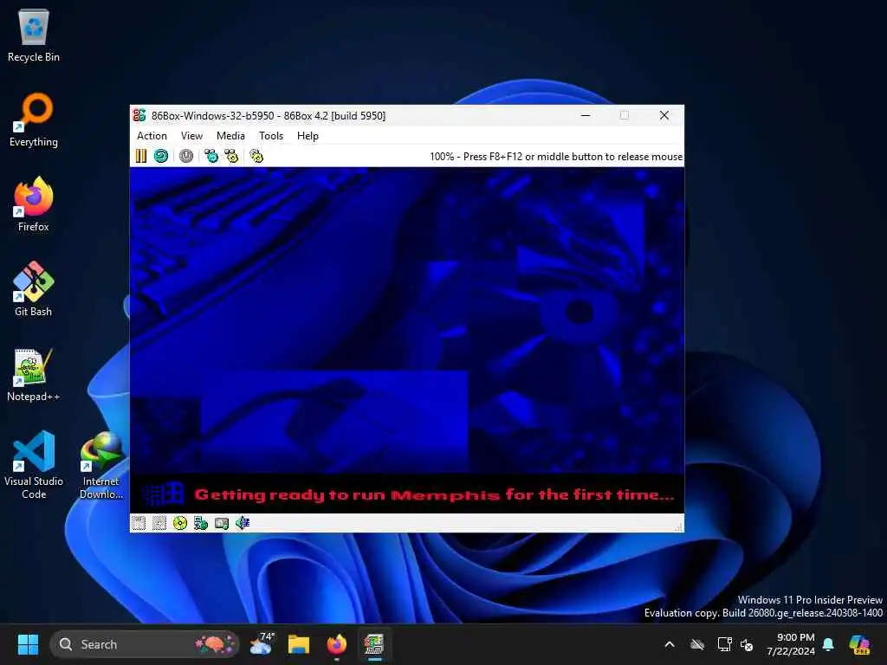Click the CD-ROM disc status bar icon
Screen dimensions: 887x665
[x=180, y=523]
